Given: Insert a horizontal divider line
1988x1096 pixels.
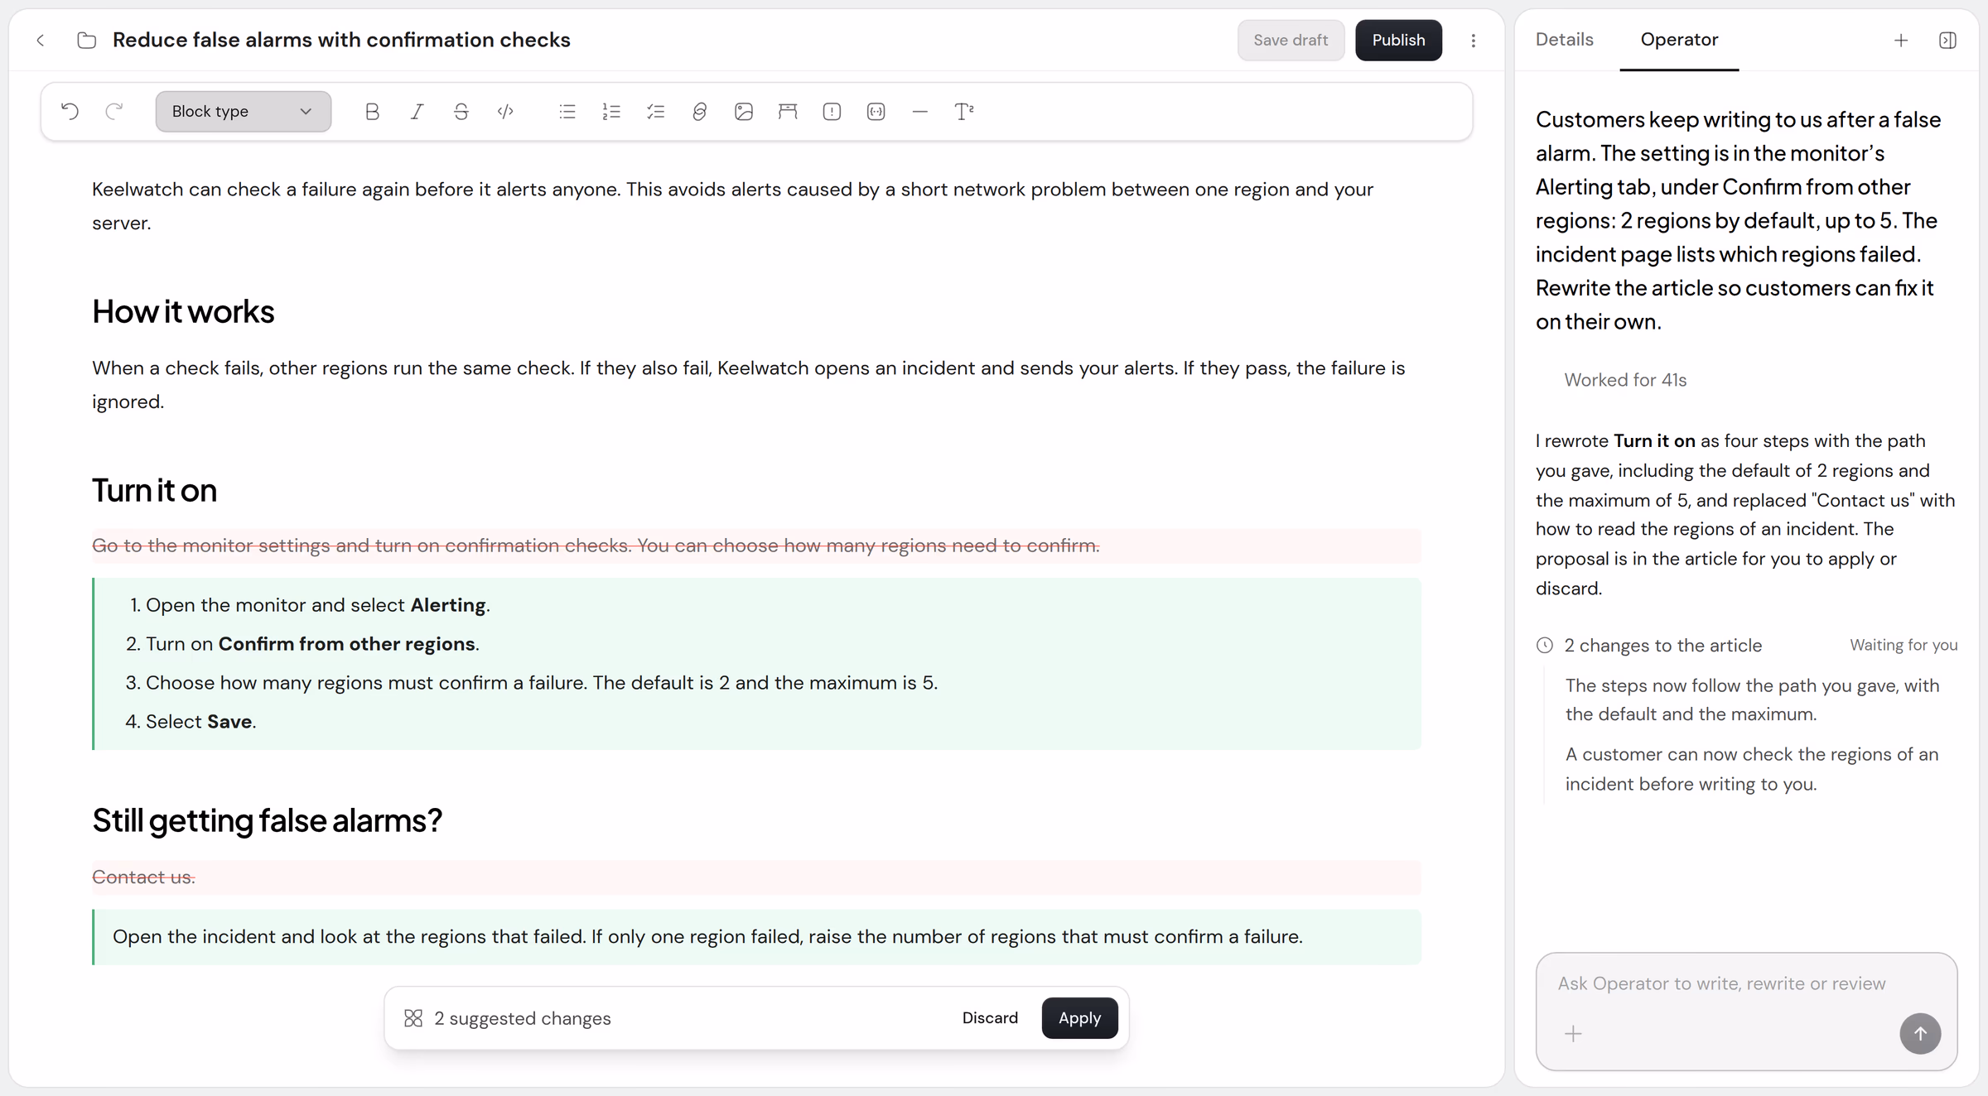Looking at the screenshot, I should pyautogui.click(x=919, y=112).
